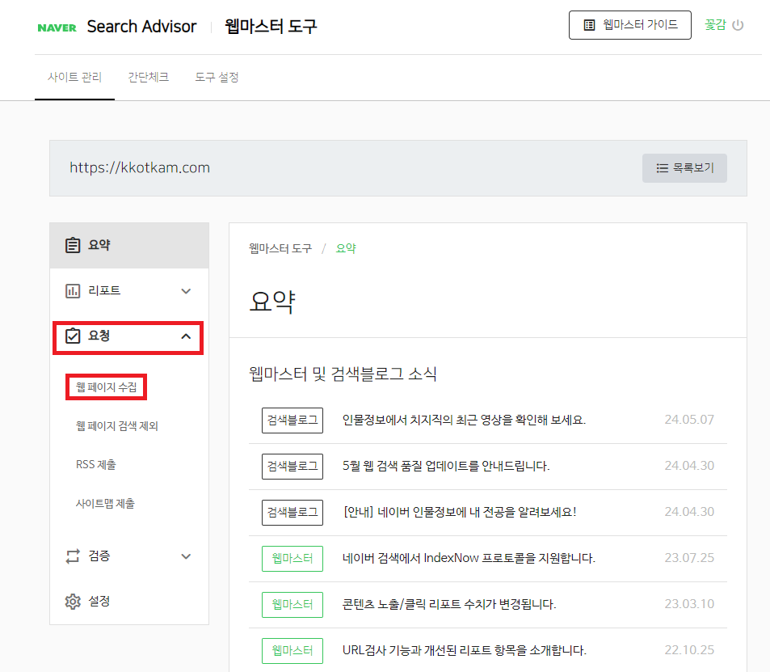
Task: Select 요약 in the sidebar
Action: 129,245
